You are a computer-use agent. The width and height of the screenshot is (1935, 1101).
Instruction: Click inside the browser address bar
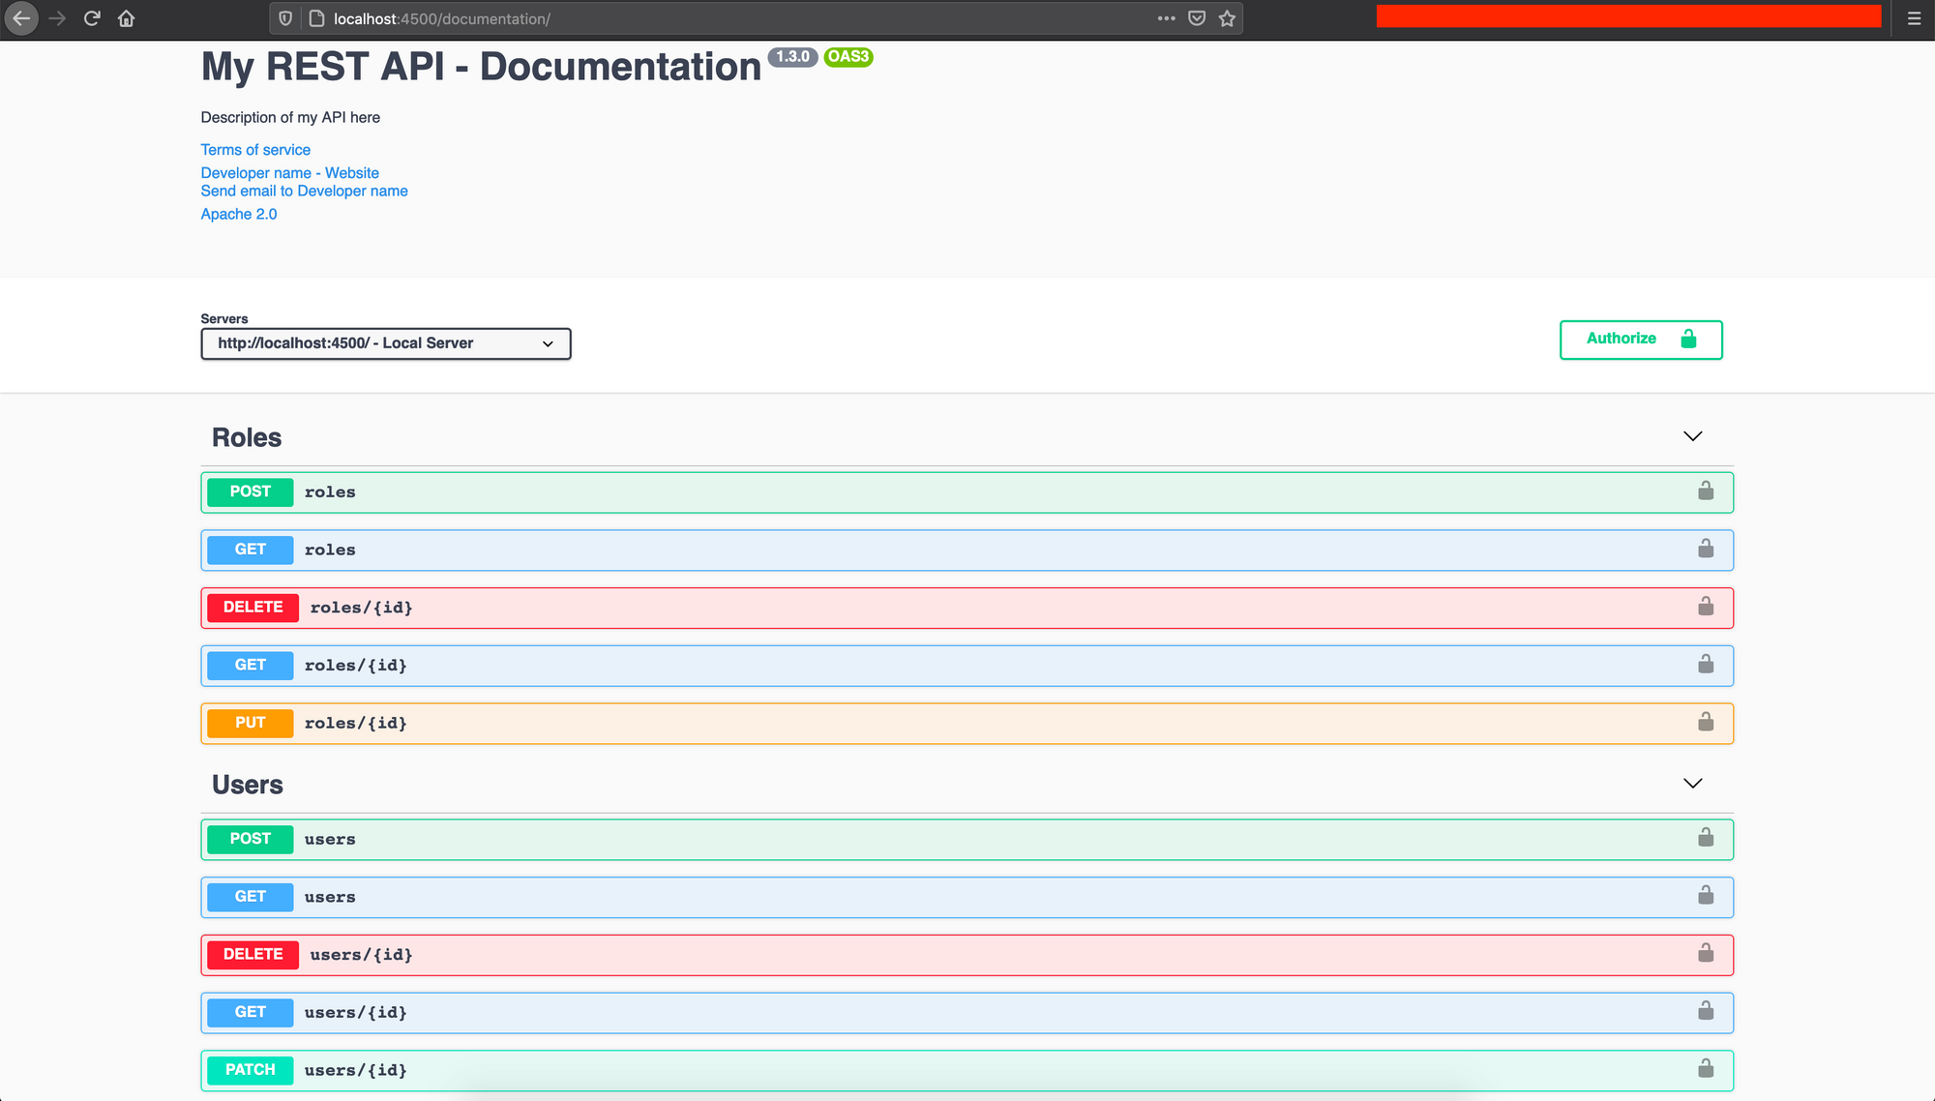tap(677, 17)
